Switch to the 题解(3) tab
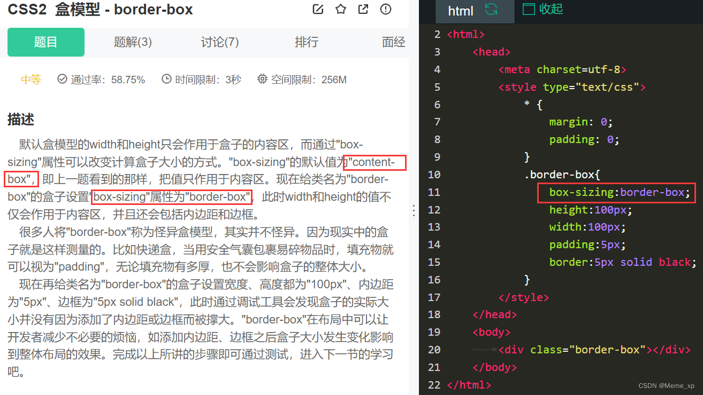 pyautogui.click(x=133, y=42)
